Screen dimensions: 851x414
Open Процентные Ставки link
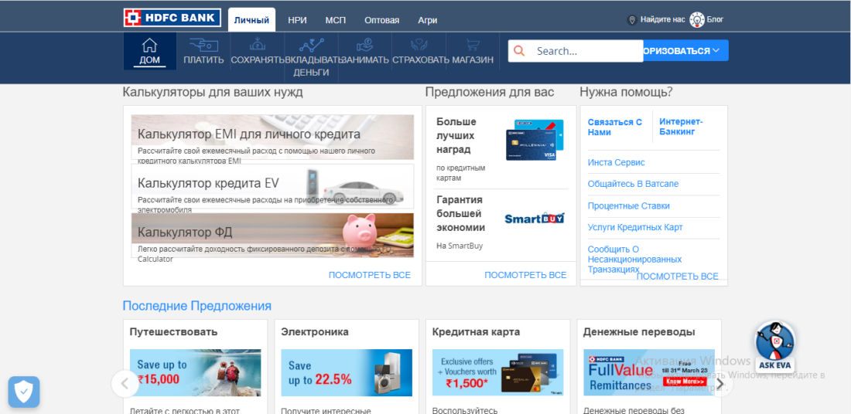click(628, 206)
